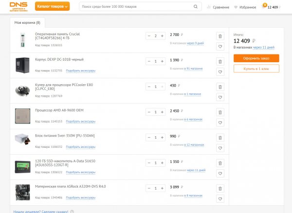Click the search magnifier icon

click(x=196, y=7)
